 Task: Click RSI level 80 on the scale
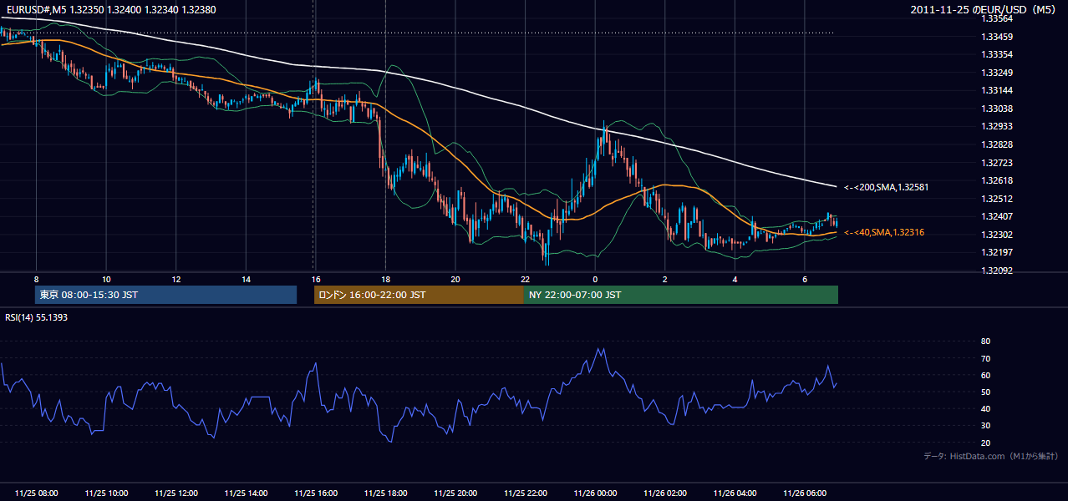coord(985,342)
